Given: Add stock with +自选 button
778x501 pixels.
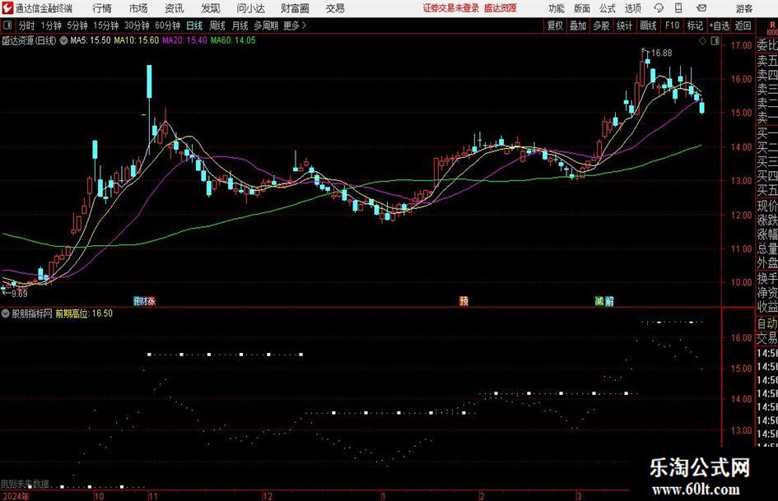Looking at the screenshot, I should (719, 26).
